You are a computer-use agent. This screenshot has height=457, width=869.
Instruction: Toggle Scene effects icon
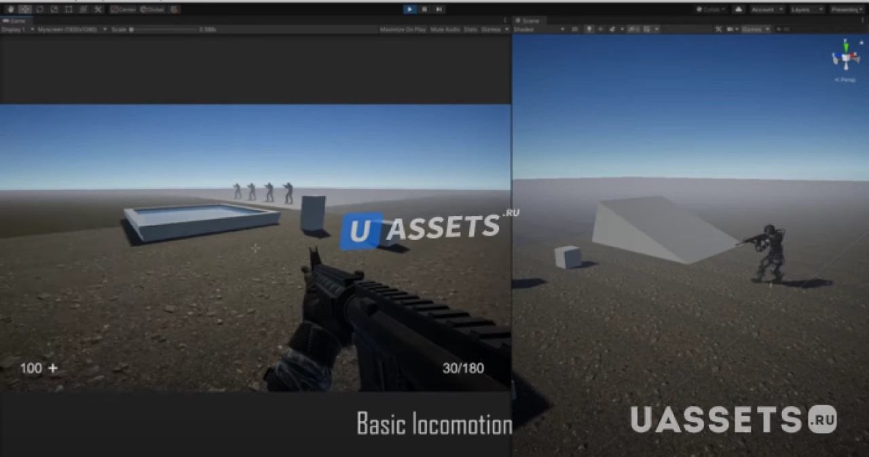(x=612, y=30)
